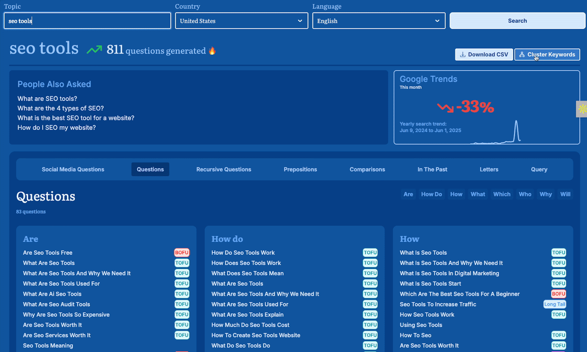
Task: Click the Google Trends yearly search chart
Action: click(495, 131)
